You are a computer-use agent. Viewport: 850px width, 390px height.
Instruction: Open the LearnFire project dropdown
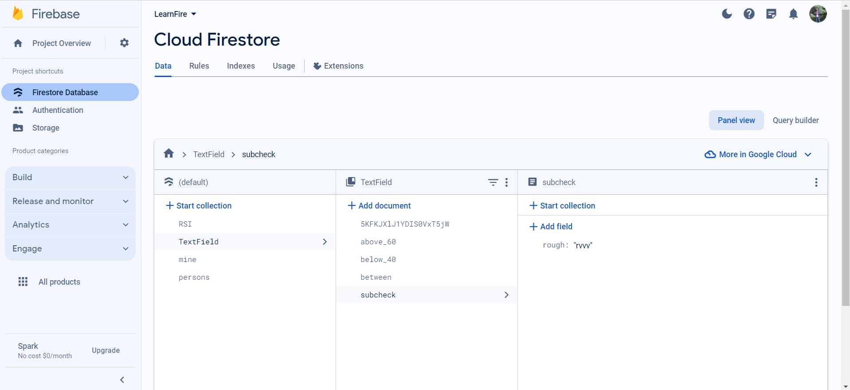coord(175,14)
